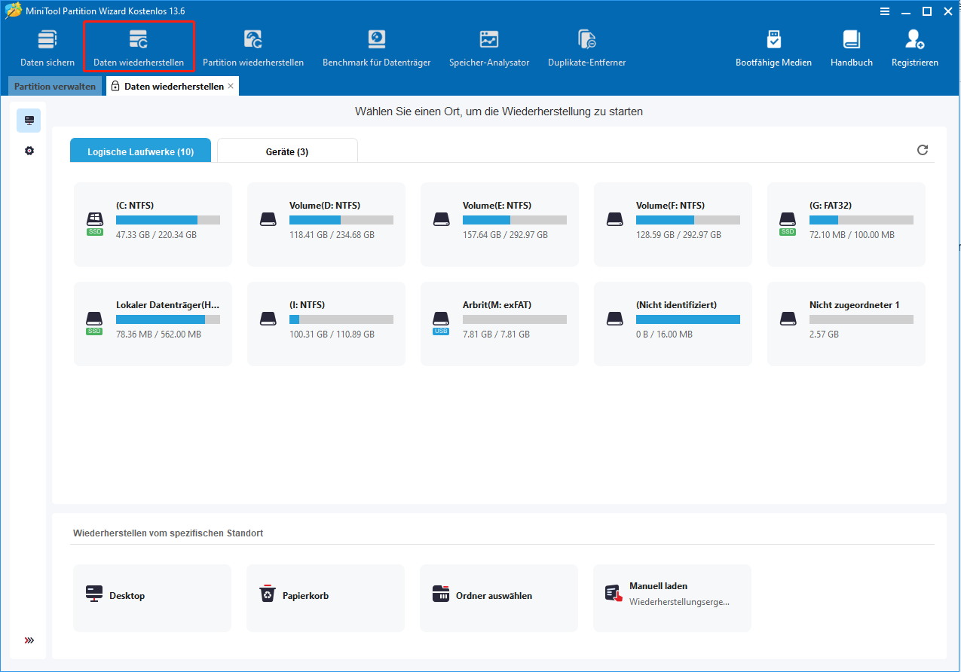Expand the sidebar with the red double-arrow
Screen dimensions: 961x672
pos(29,640)
